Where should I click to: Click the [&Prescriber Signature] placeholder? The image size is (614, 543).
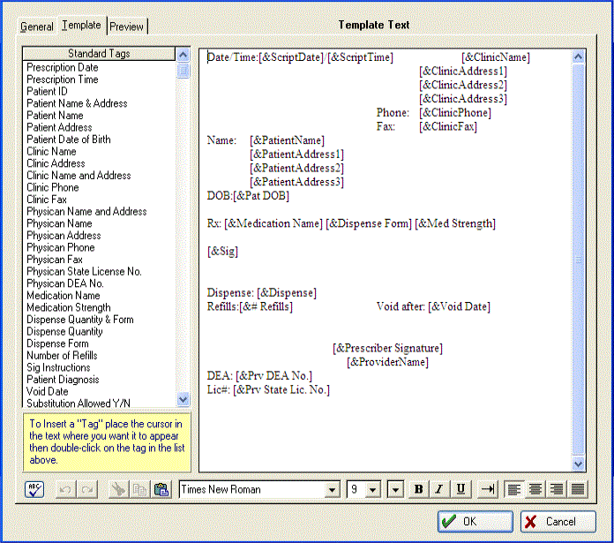[x=387, y=348]
